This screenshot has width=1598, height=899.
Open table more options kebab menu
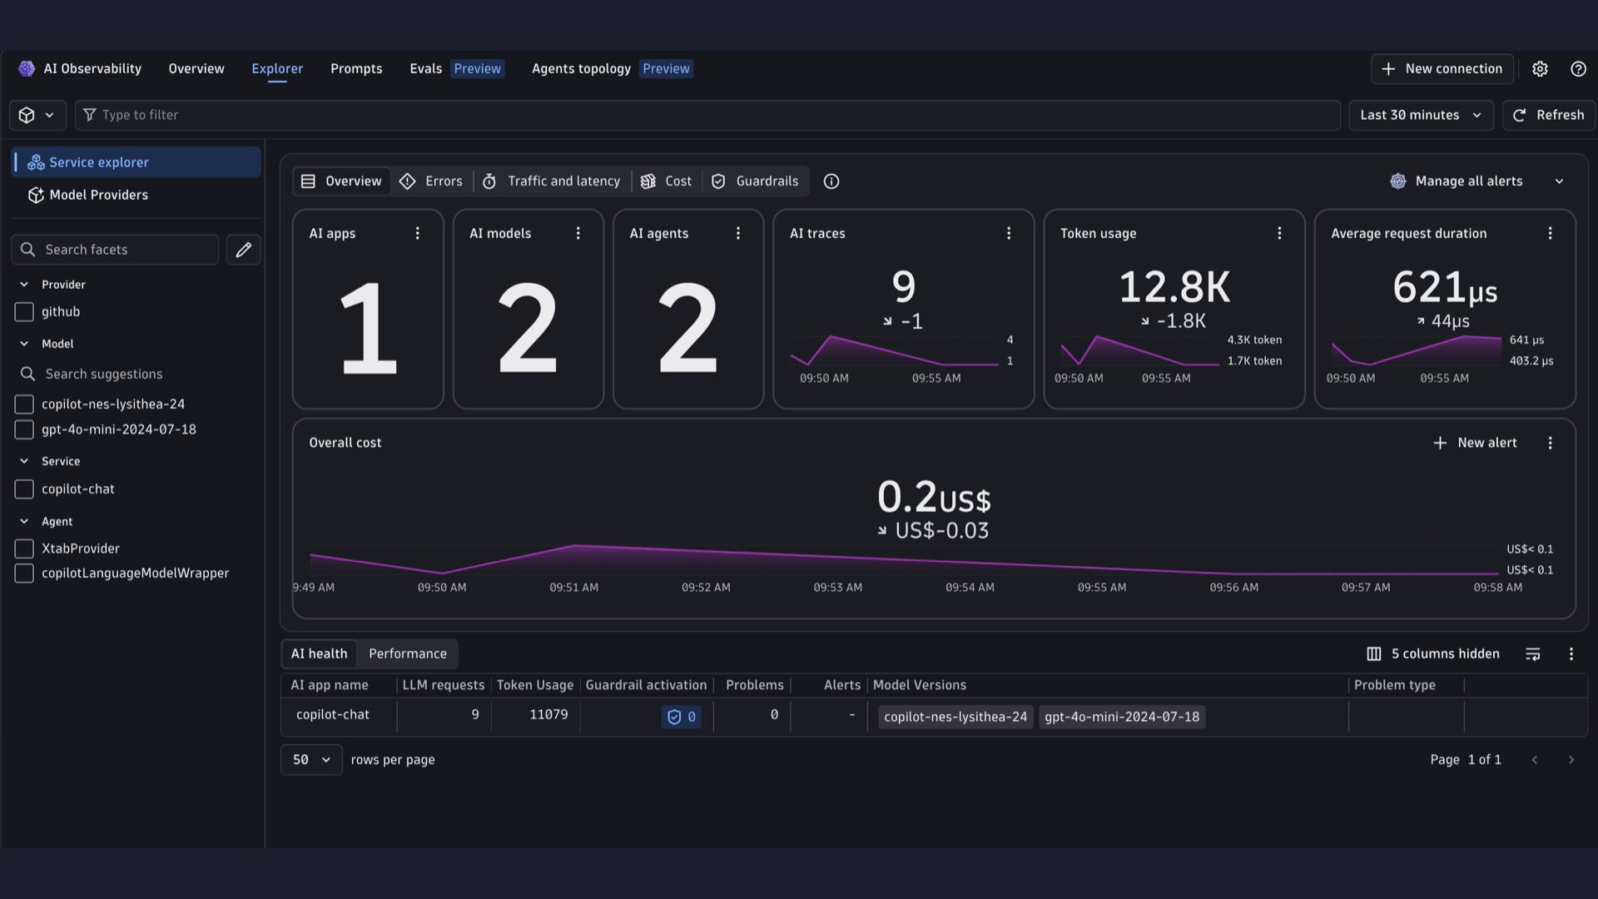coord(1571,654)
